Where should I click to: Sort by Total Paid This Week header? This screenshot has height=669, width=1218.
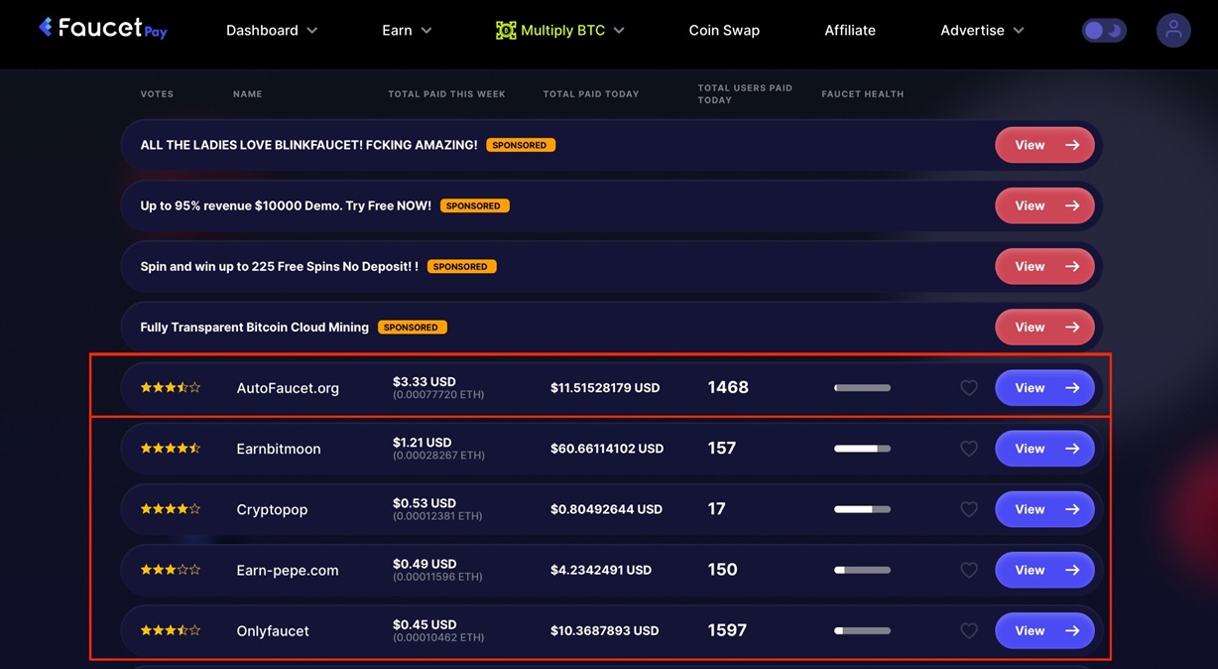pos(446,94)
